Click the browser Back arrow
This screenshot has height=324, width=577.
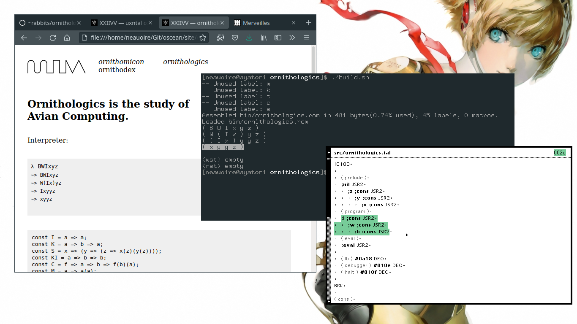pyautogui.click(x=24, y=38)
